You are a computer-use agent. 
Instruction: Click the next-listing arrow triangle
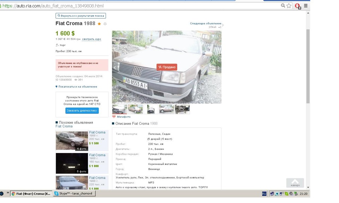(x=223, y=25)
